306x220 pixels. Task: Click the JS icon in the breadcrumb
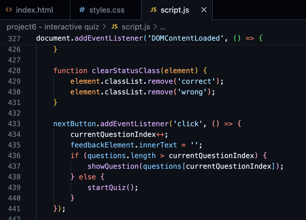tap(115, 27)
